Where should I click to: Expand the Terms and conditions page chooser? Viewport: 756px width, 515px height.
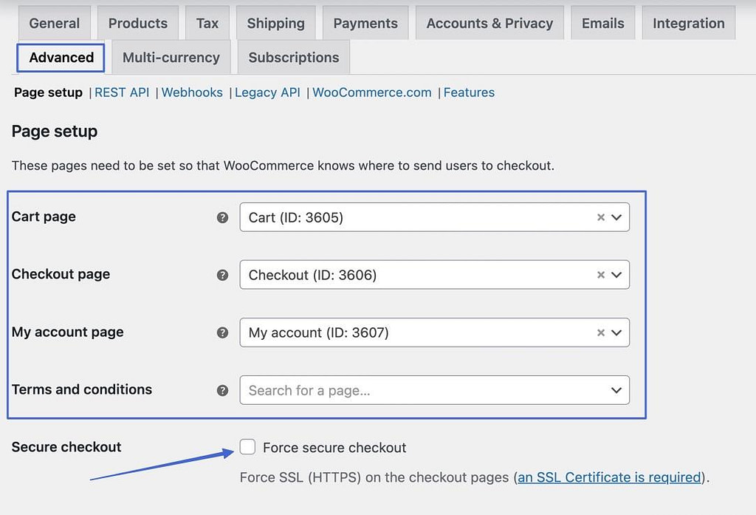(617, 390)
